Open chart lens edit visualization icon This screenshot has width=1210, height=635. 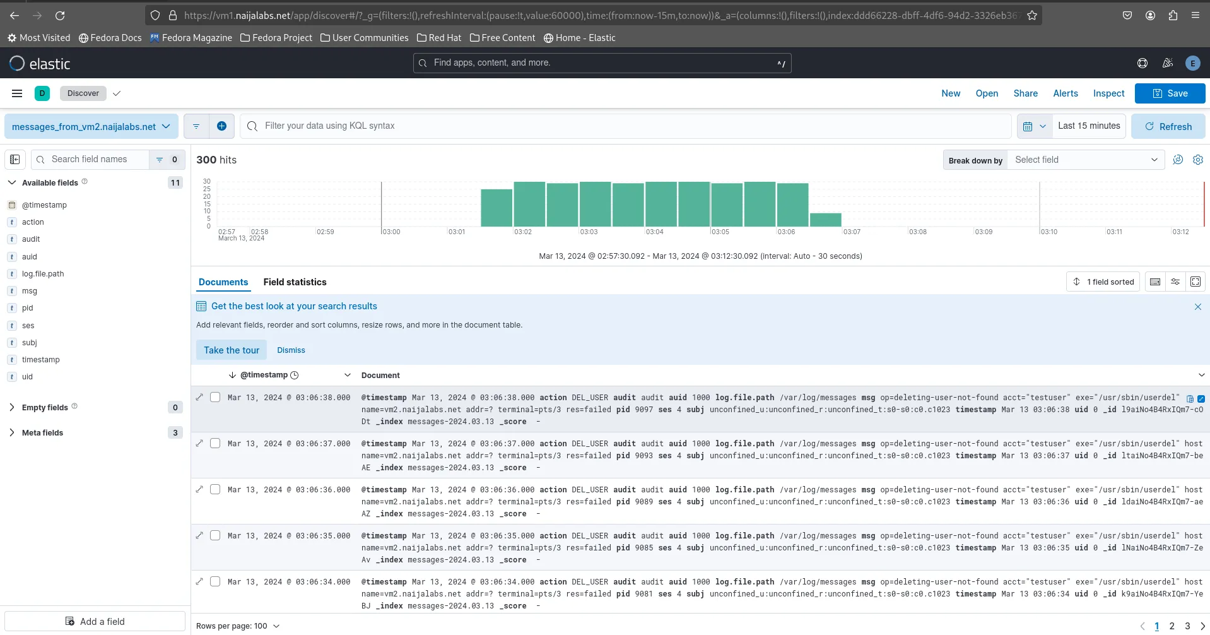[1178, 160]
